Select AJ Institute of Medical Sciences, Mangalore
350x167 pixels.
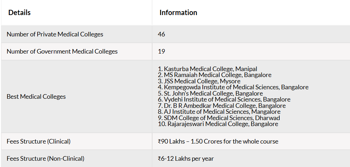[x=219, y=112]
